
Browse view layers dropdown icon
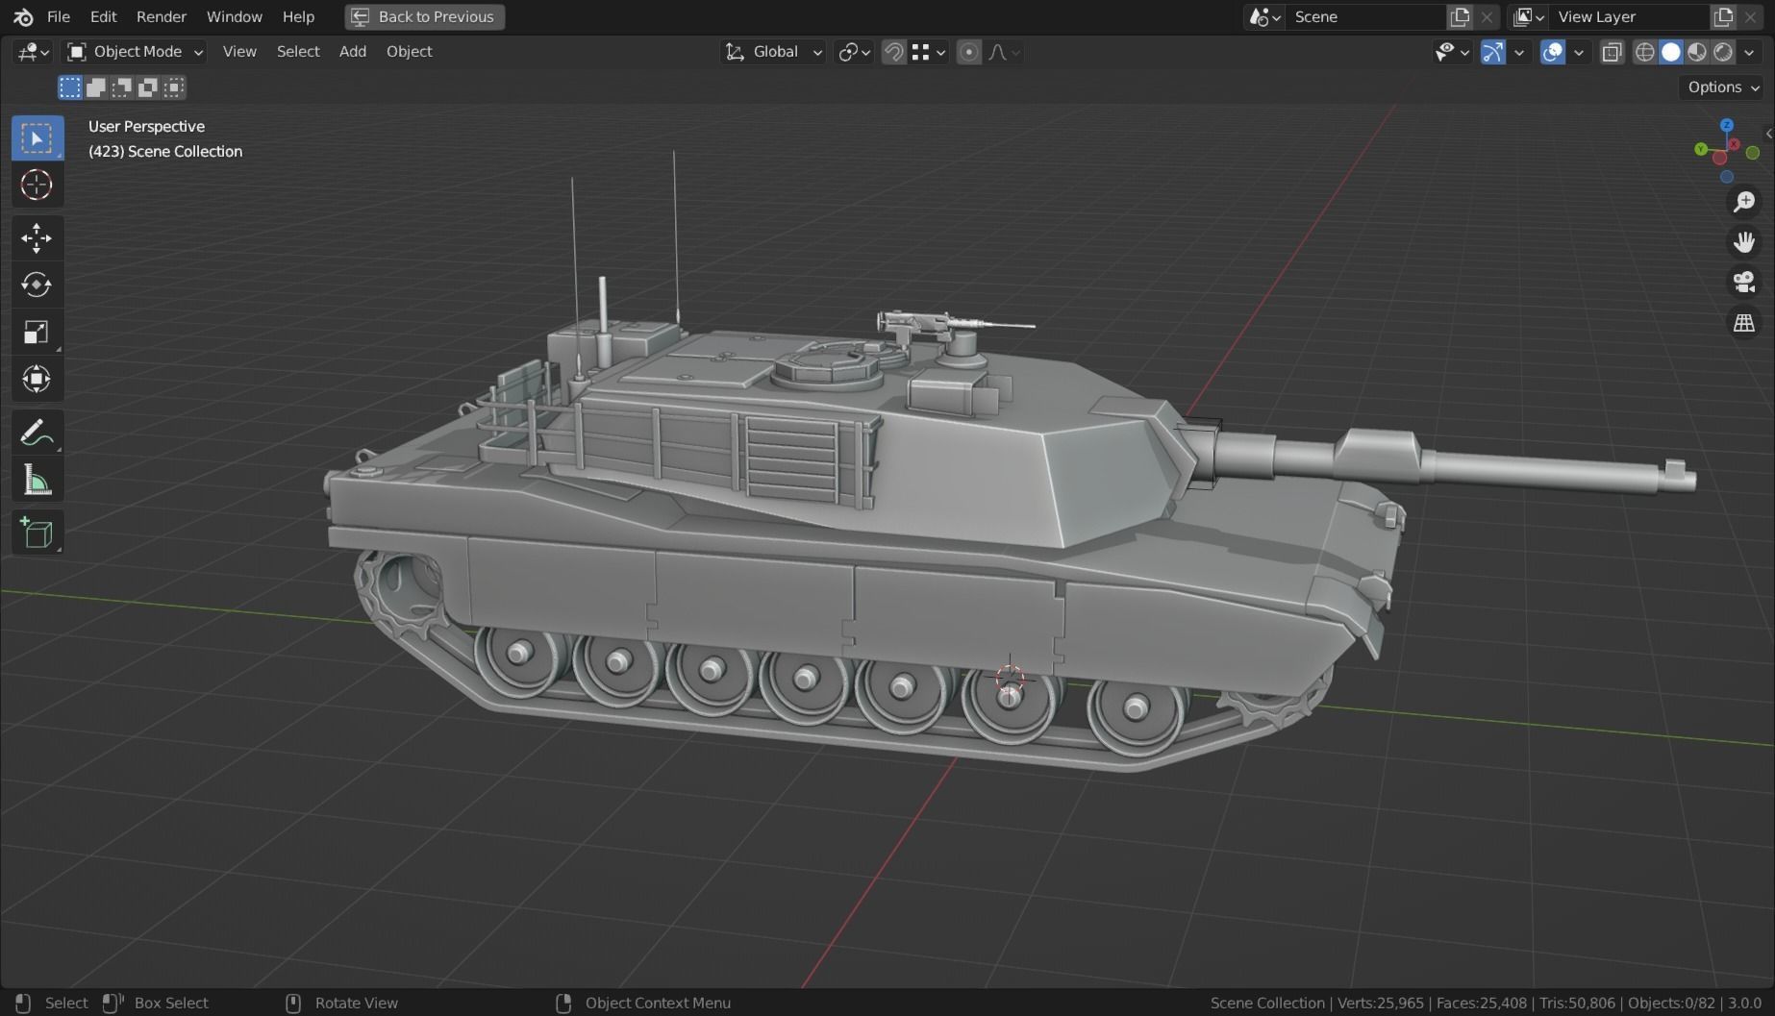1529,16
